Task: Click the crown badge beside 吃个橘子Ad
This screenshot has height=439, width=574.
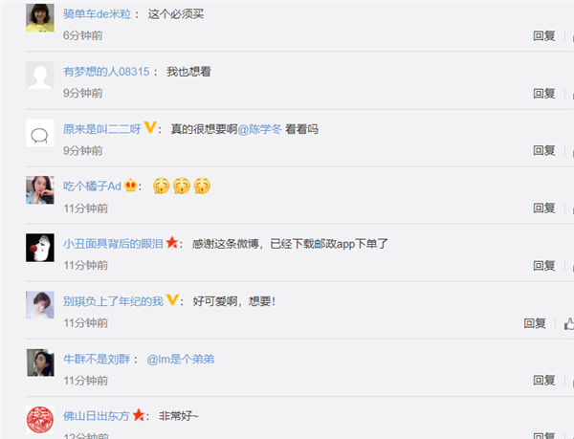Action: click(x=131, y=186)
